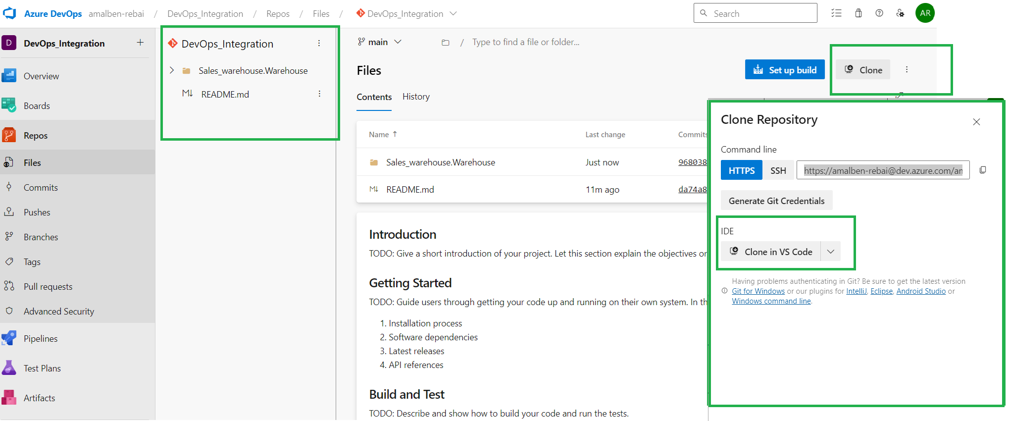Open the Commits icon in sidebar
This screenshot has width=1009, height=421.
(9, 187)
